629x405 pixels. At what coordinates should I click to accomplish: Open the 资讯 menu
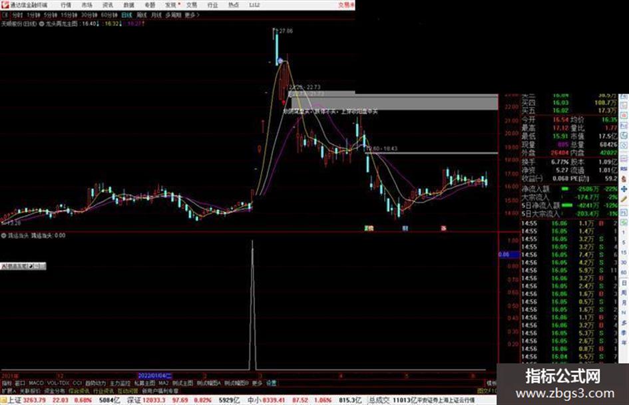click(x=108, y=5)
